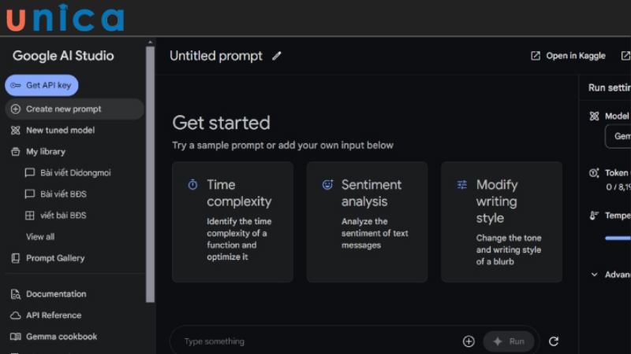Click the View all link

(40, 237)
